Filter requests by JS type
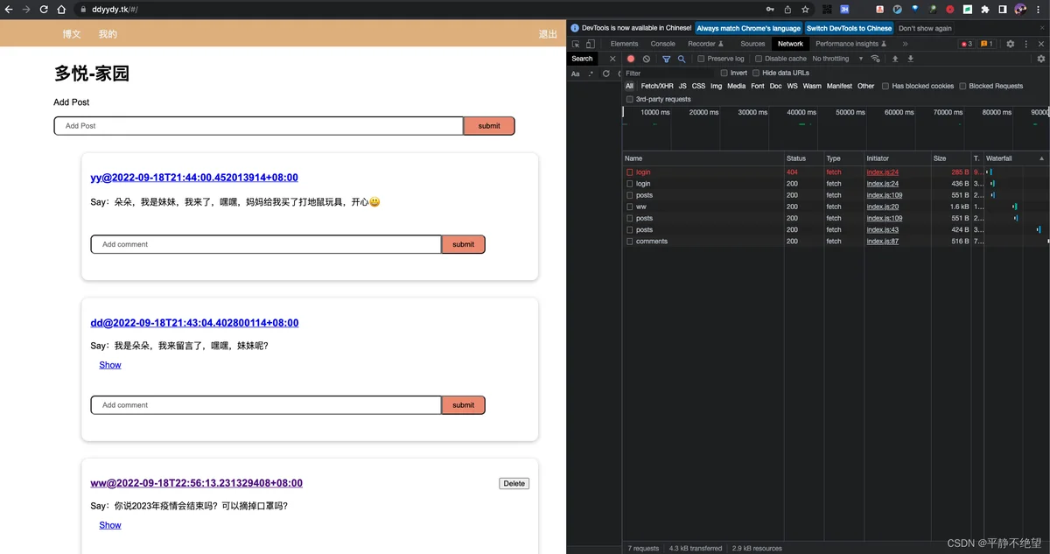The width and height of the screenshot is (1050, 554). point(682,87)
